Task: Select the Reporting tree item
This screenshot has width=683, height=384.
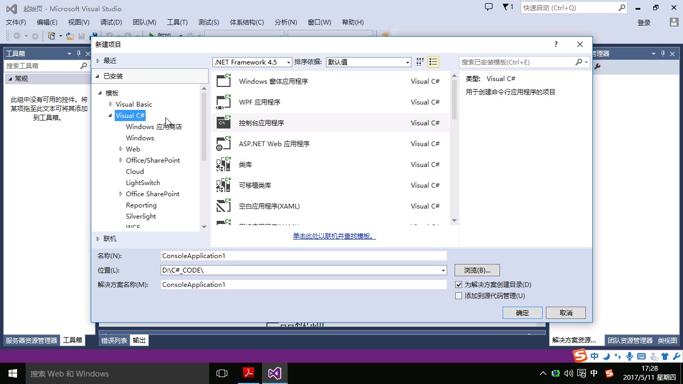Action: coord(141,205)
